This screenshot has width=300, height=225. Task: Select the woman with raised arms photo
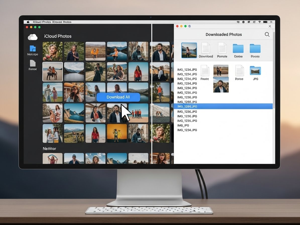tap(53, 158)
